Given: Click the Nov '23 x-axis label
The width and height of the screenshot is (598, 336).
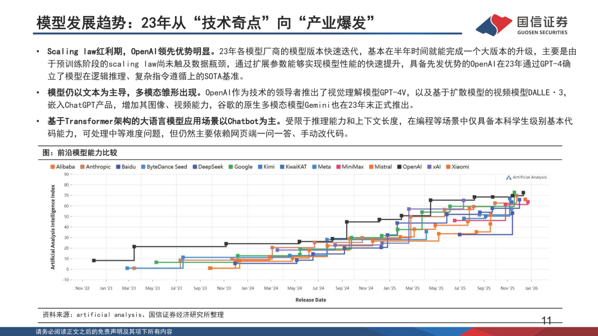Looking at the screenshot, I should pyautogui.click(x=224, y=288).
